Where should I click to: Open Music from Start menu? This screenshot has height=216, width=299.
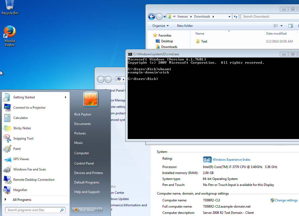pos(79,143)
